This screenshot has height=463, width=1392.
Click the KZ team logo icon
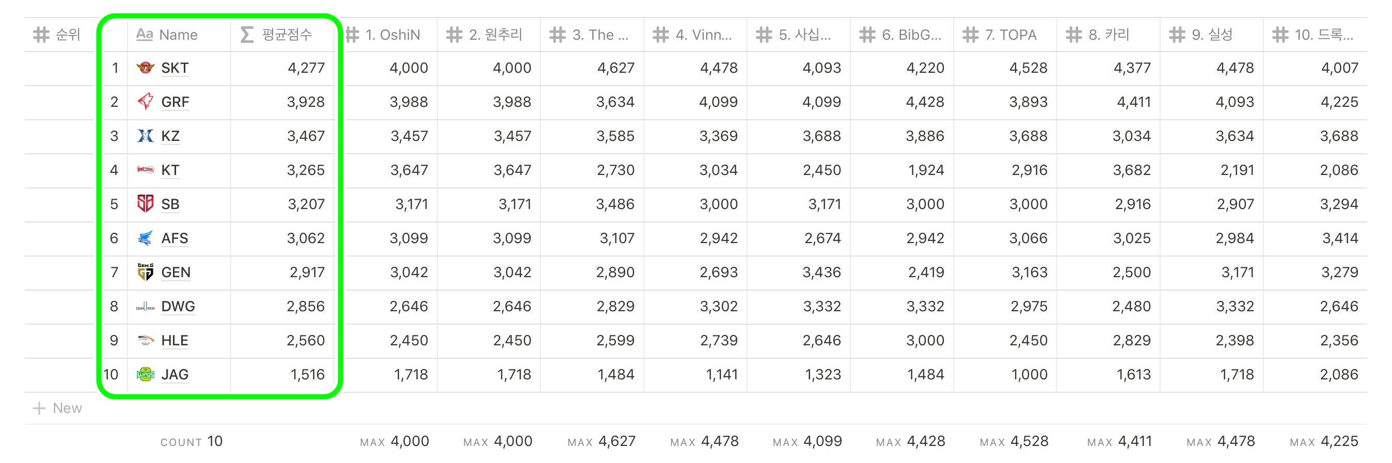point(145,136)
